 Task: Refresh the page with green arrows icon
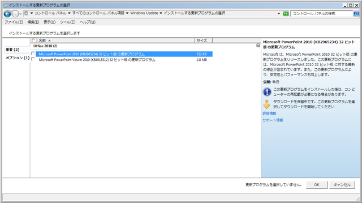click(286, 14)
